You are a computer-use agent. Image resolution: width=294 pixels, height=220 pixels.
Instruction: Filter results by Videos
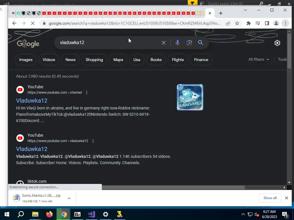(49, 60)
